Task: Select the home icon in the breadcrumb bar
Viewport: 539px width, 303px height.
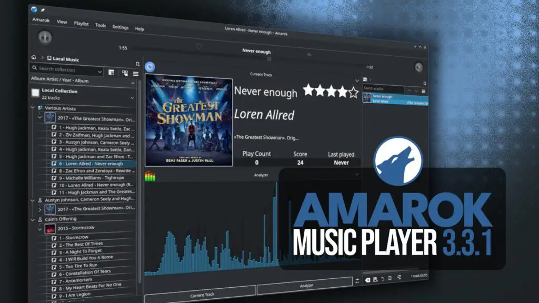Action: (x=33, y=58)
